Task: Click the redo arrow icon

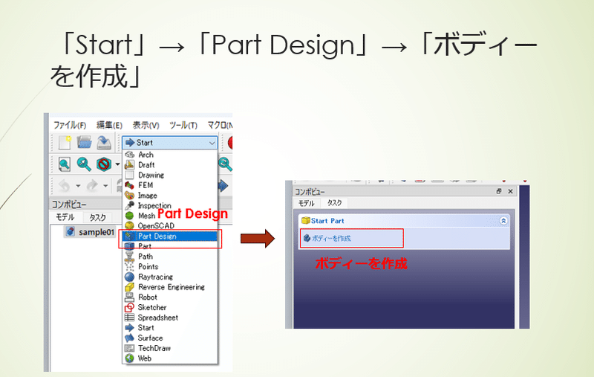Action: coord(92,186)
